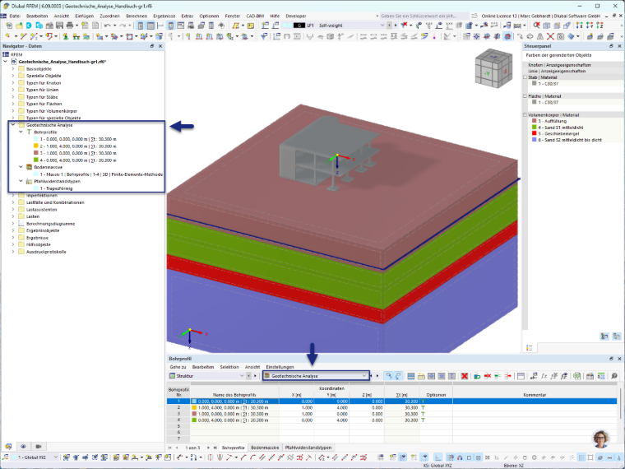Click the Knoten | Anzeigeeigenschaften section header
The image size is (625, 469).
tap(559, 65)
